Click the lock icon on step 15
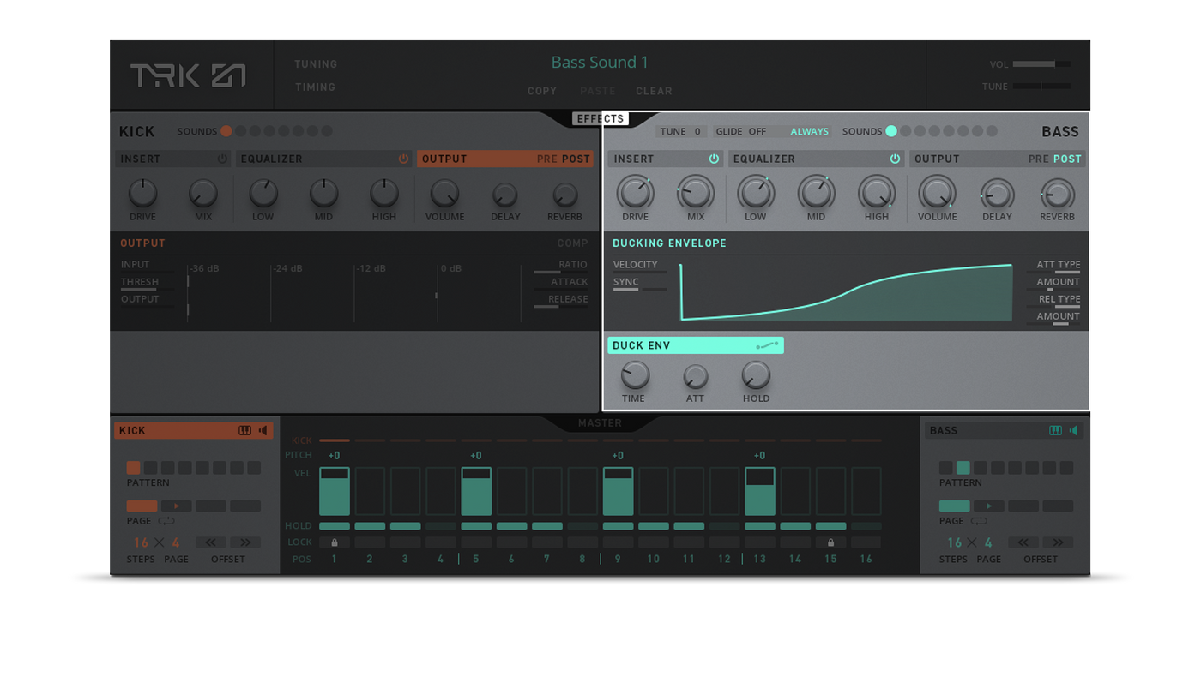The height and width of the screenshot is (689, 1201). (830, 542)
